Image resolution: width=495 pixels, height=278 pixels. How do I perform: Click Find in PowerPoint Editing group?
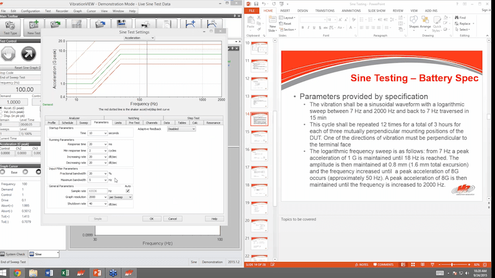(x=460, y=18)
